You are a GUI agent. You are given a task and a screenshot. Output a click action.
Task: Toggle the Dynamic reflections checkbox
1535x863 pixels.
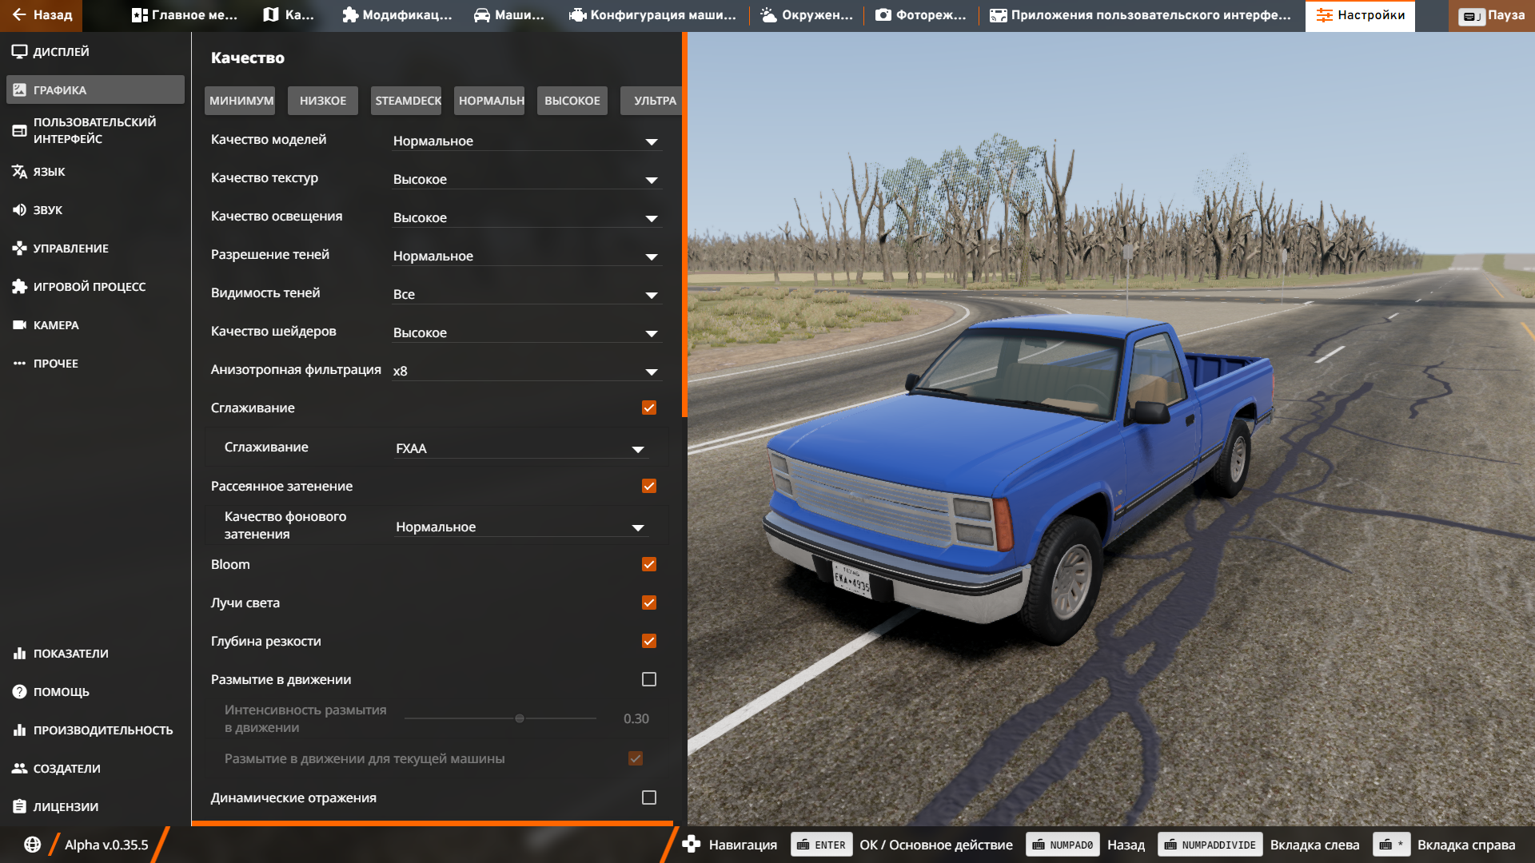click(648, 797)
